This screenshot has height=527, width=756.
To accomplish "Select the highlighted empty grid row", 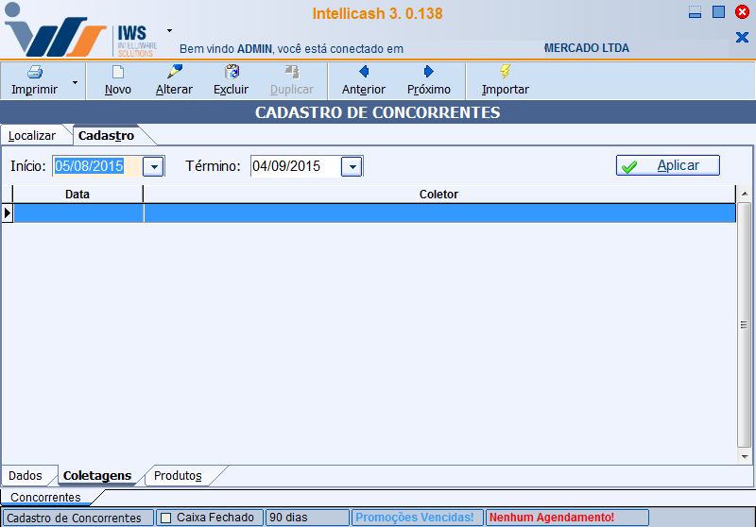I will pyautogui.click(x=374, y=212).
